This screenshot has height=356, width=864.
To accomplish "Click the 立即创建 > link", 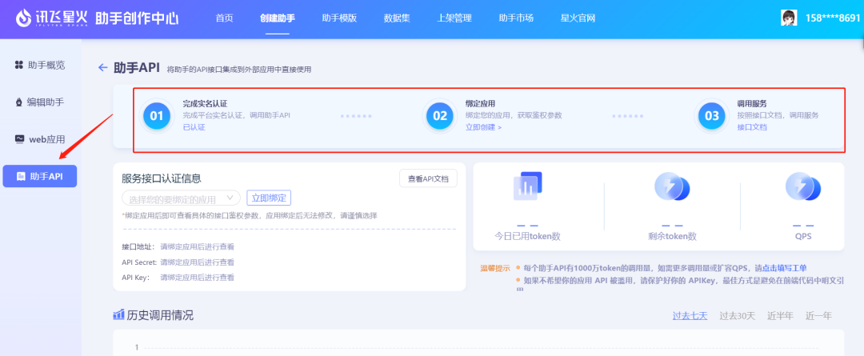I will coord(484,127).
